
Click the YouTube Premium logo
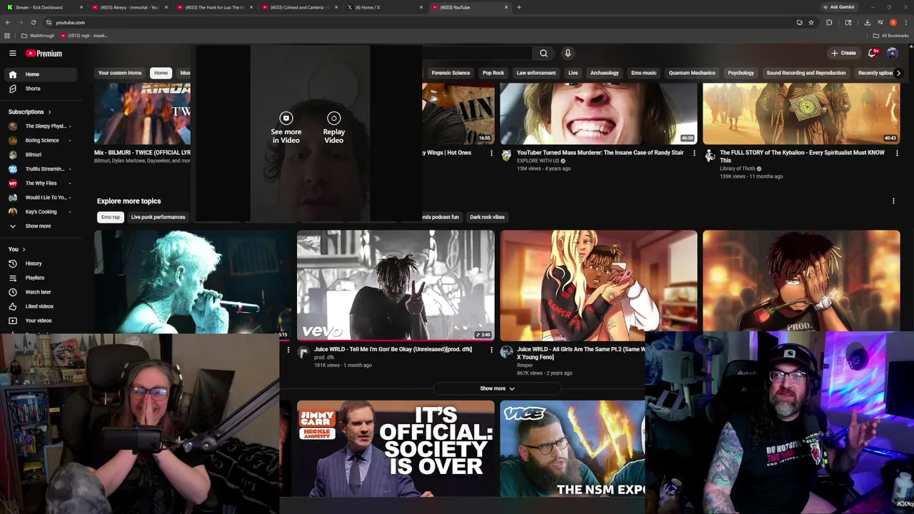pyautogui.click(x=44, y=54)
